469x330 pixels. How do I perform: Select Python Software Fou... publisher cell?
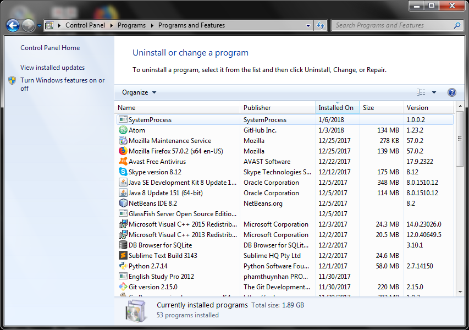click(276, 266)
